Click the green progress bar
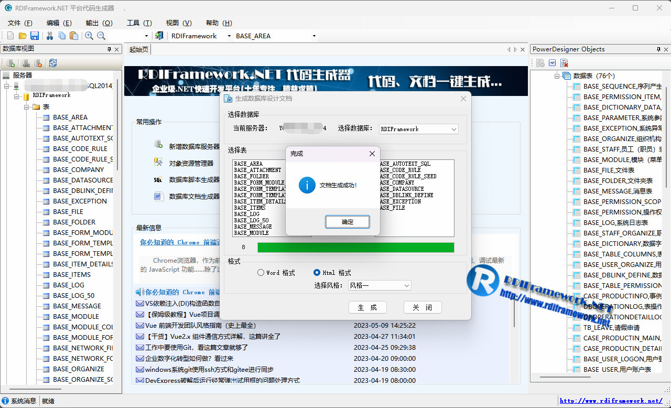Screen dimensions: 671x408 point(355,248)
